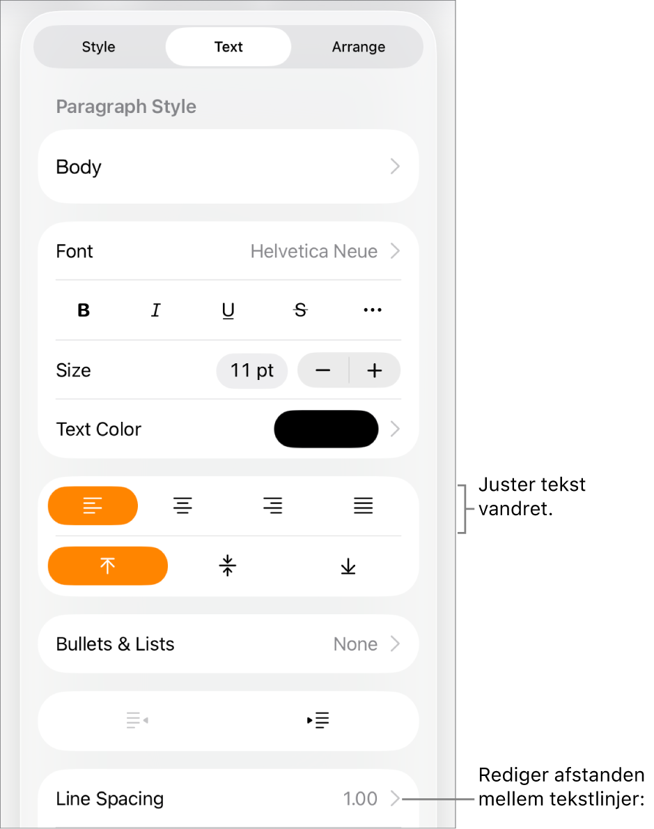Image resolution: width=654 pixels, height=829 pixels.
Task: Select left text alignment
Action: [93, 505]
